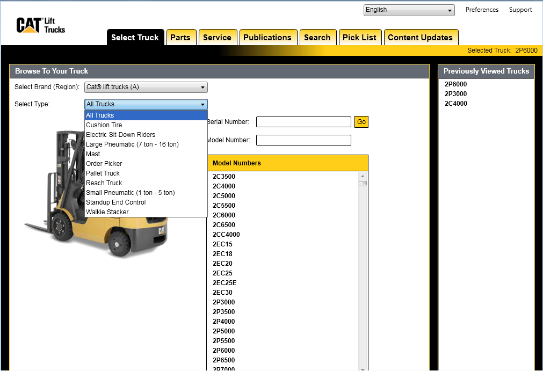Click the model list scrollbar thumb
This screenshot has width=543, height=371.
[x=363, y=183]
